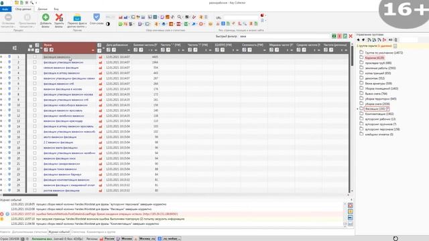Tick the checkbox of row 12
Viewport: 429px width, 241px height.
(35, 116)
